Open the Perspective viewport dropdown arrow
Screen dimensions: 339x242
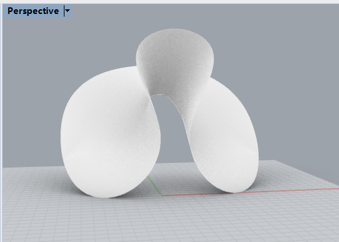[67, 11]
